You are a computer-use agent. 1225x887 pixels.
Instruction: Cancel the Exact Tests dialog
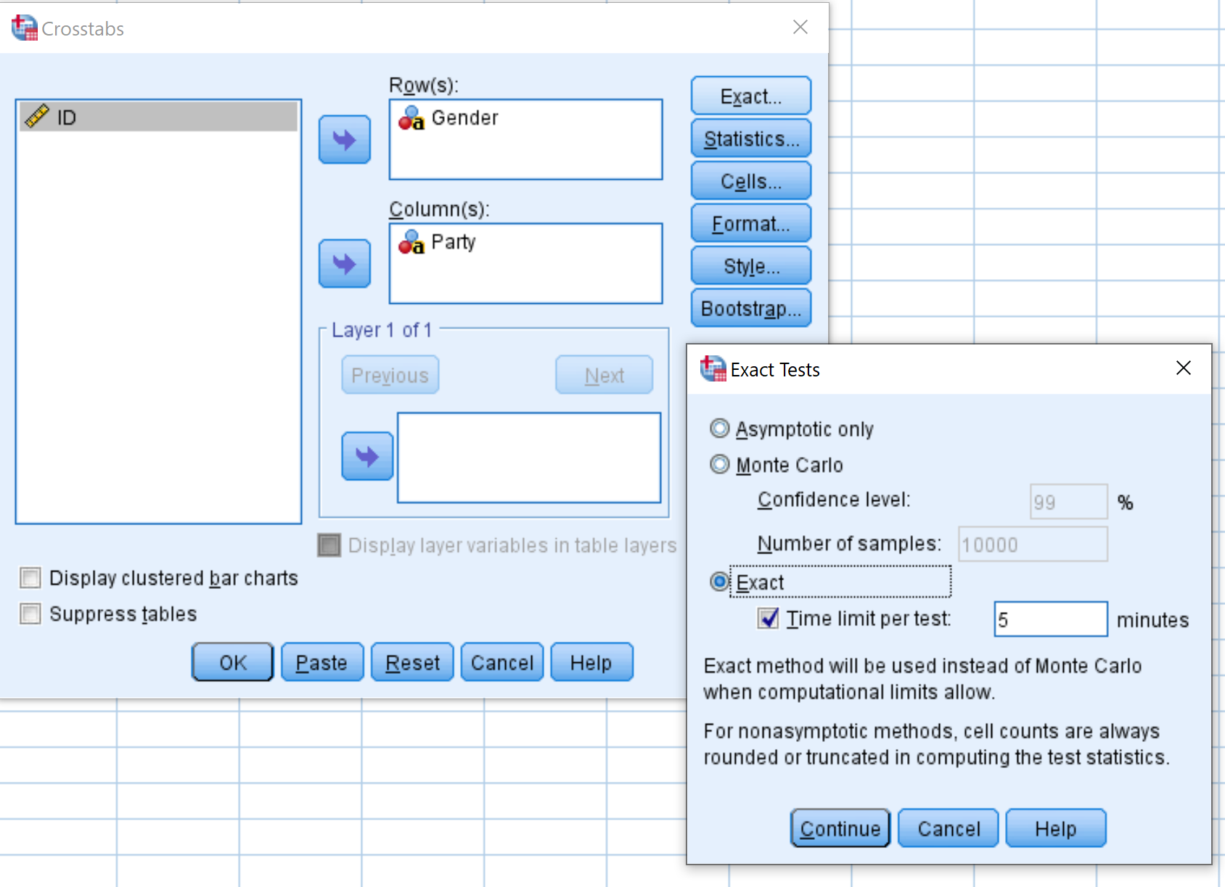coord(949,828)
